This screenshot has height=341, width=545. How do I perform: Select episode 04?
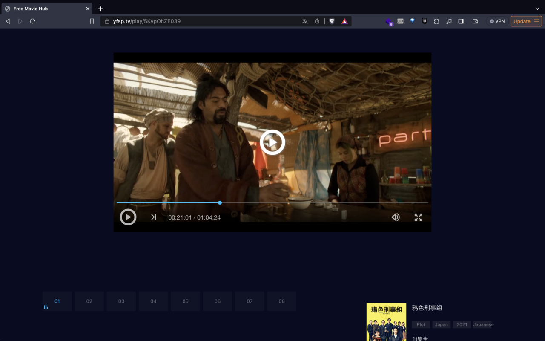[153, 301]
